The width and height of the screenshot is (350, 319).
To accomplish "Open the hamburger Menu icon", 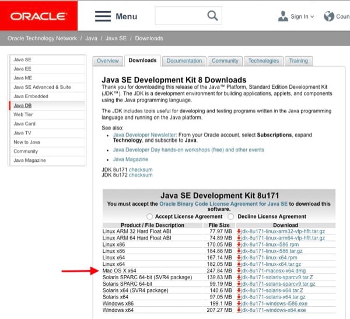I will click(x=103, y=16).
